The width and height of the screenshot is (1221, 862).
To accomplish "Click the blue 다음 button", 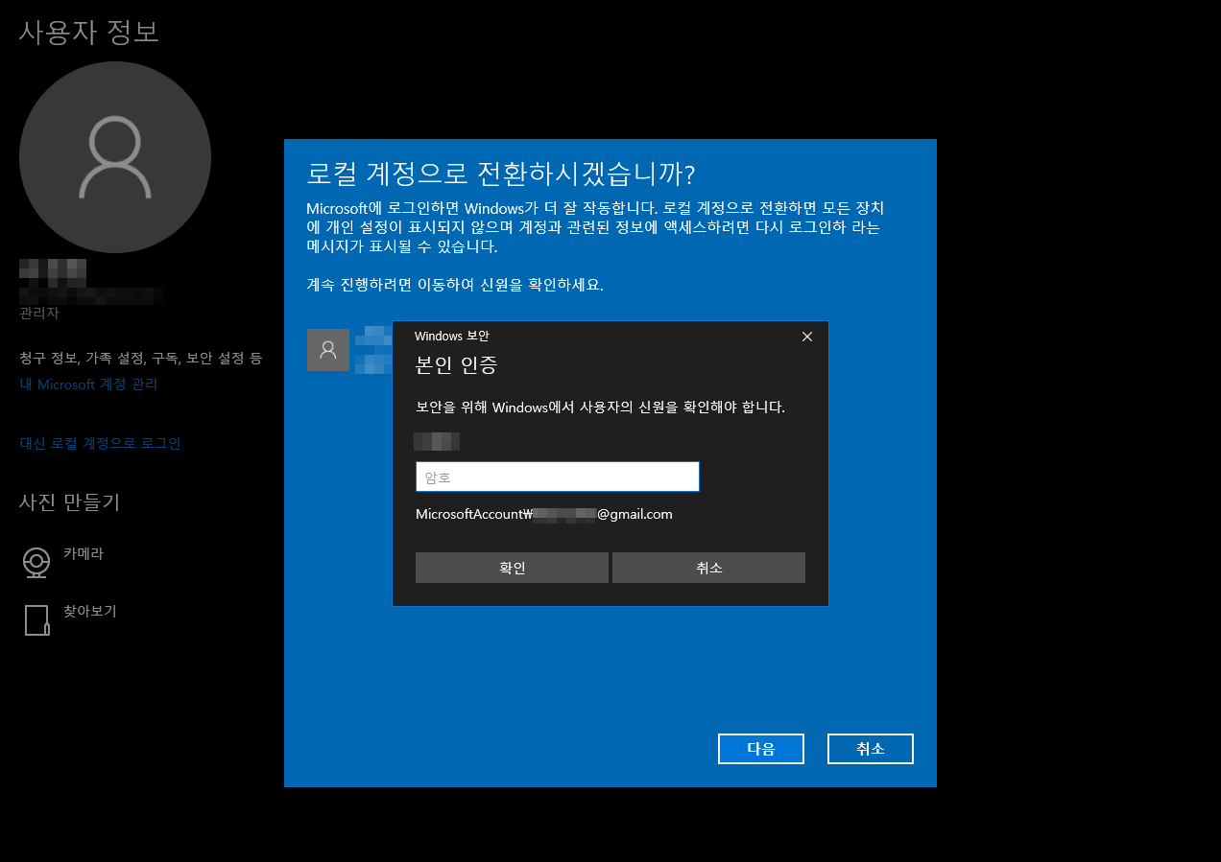I will [x=760, y=748].
